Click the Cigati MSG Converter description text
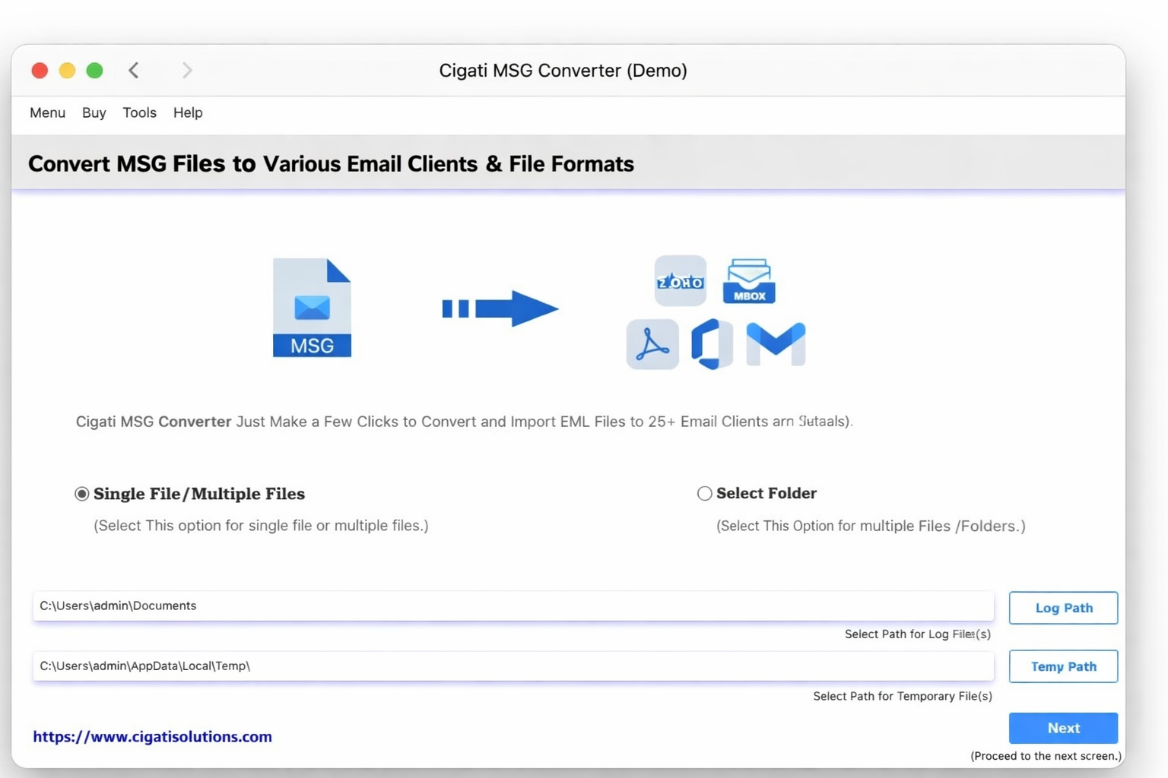The height and width of the screenshot is (778, 1168). [464, 421]
